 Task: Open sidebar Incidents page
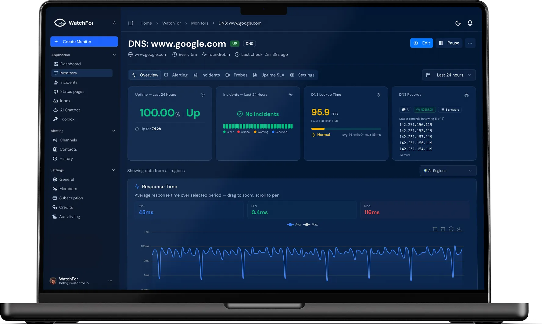click(x=82, y=82)
